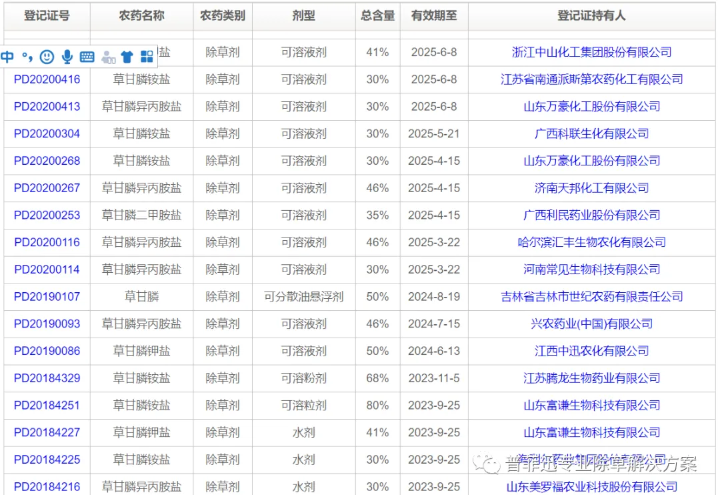Select the 草甘膦二甲胺盐 name cell

141,215
